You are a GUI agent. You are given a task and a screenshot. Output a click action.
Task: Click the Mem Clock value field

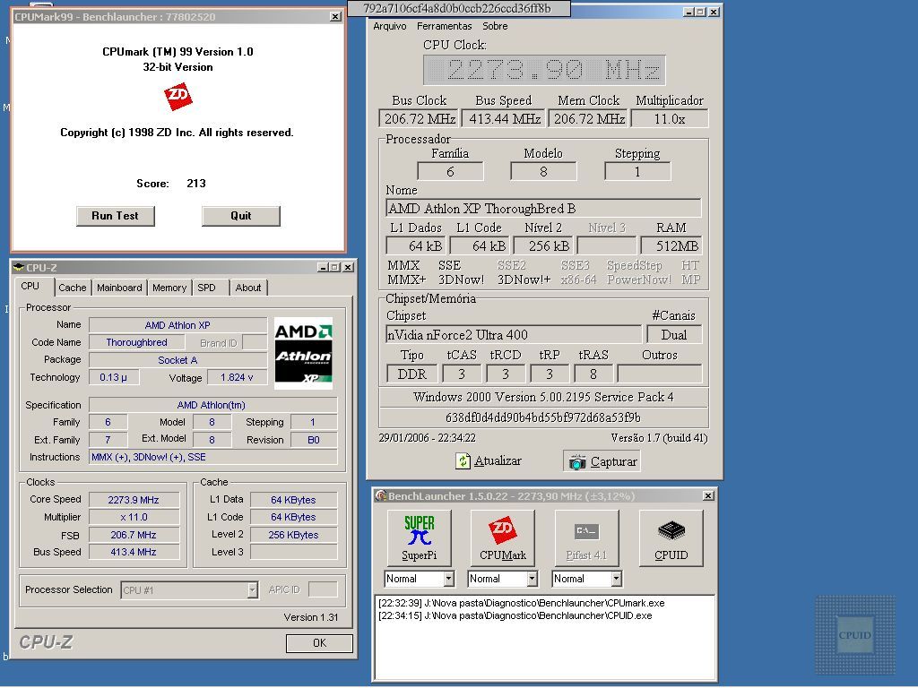[x=589, y=119]
